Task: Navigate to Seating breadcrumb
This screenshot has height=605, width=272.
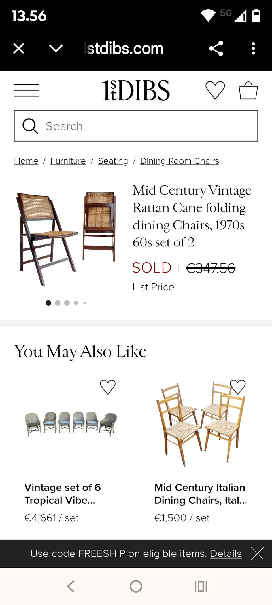Action: pos(113,161)
